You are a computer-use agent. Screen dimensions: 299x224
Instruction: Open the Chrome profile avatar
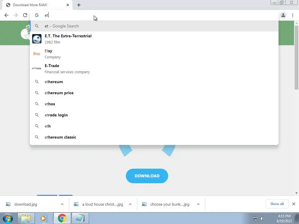click(x=283, y=15)
